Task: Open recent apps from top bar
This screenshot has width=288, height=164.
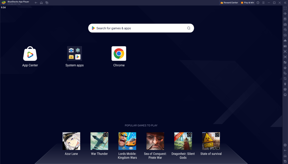Action: 47,3
